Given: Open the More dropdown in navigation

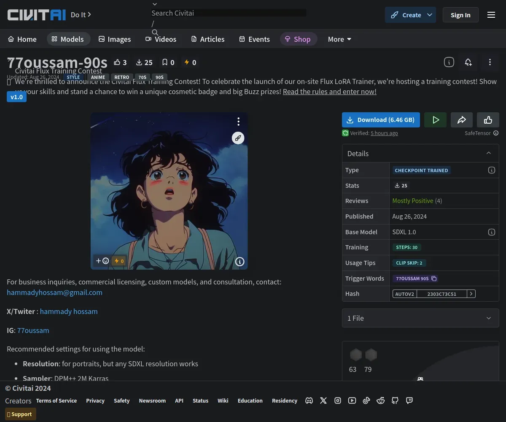Looking at the screenshot, I should click(x=339, y=39).
